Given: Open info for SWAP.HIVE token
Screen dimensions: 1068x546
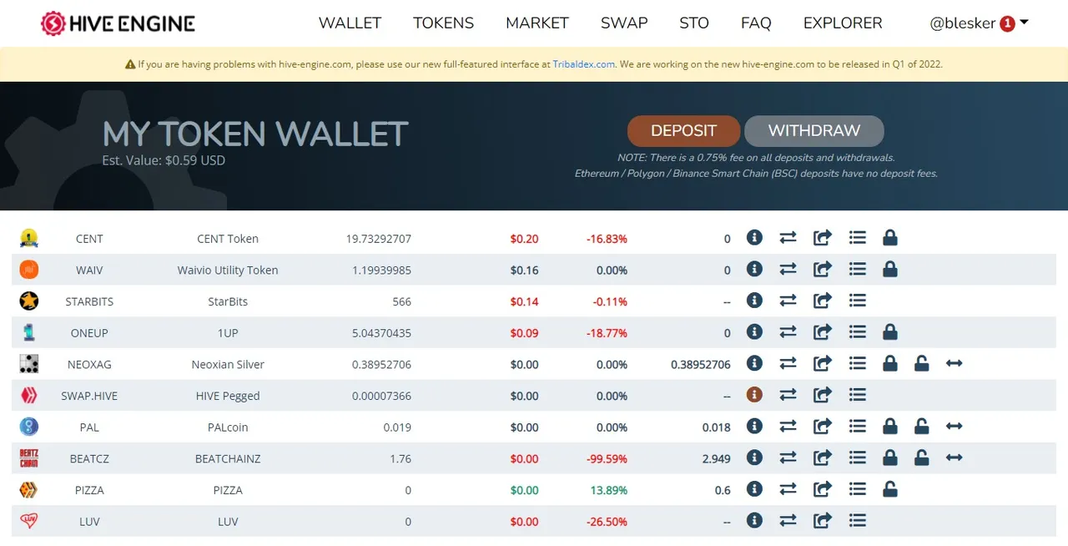Looking at the screenshot, I should point(754,395).
